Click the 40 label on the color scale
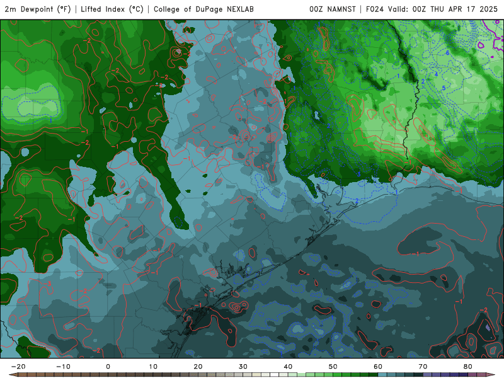Screen dimensions: 504x378 [x=288, y=367]
